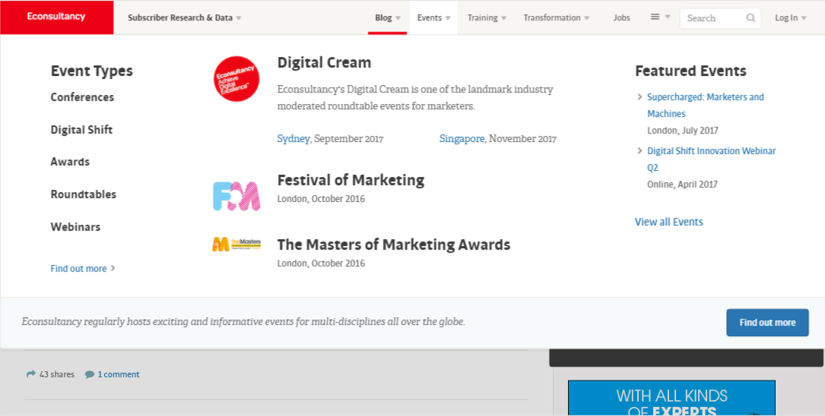
Task: Click the Event Types heading
Action: pos(91,71)
